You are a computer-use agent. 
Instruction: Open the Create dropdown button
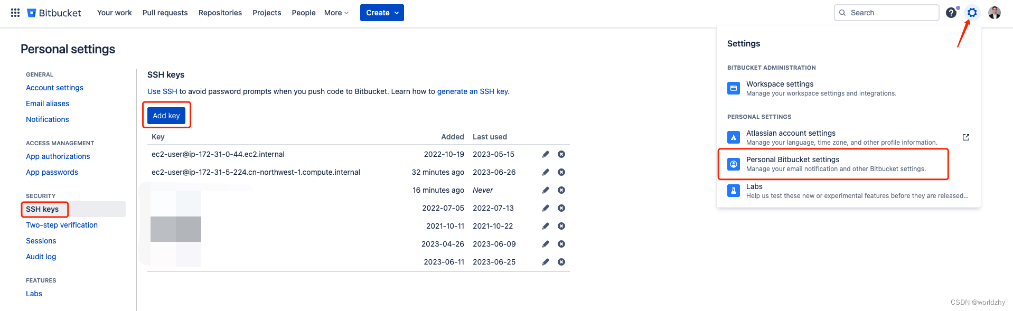click(x=382, y=13)
